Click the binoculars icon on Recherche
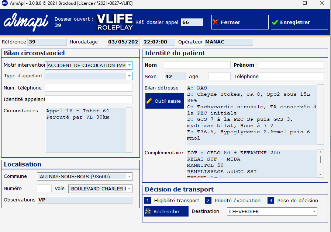The image size is (331, 232). click(148, 211)
